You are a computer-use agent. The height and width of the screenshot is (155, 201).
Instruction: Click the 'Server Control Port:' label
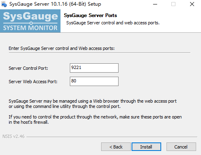(28, 68)
